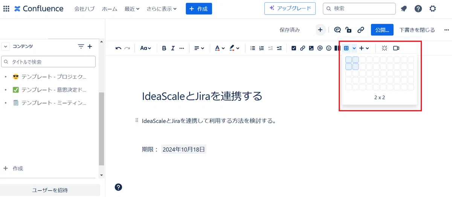
Task: Insert a bulleted list
Action: click(253, 48)
